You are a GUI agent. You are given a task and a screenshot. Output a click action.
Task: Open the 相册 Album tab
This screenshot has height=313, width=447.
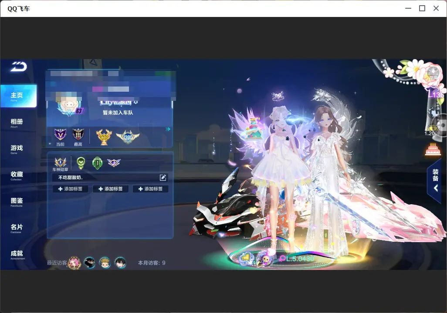click(17, 123)
